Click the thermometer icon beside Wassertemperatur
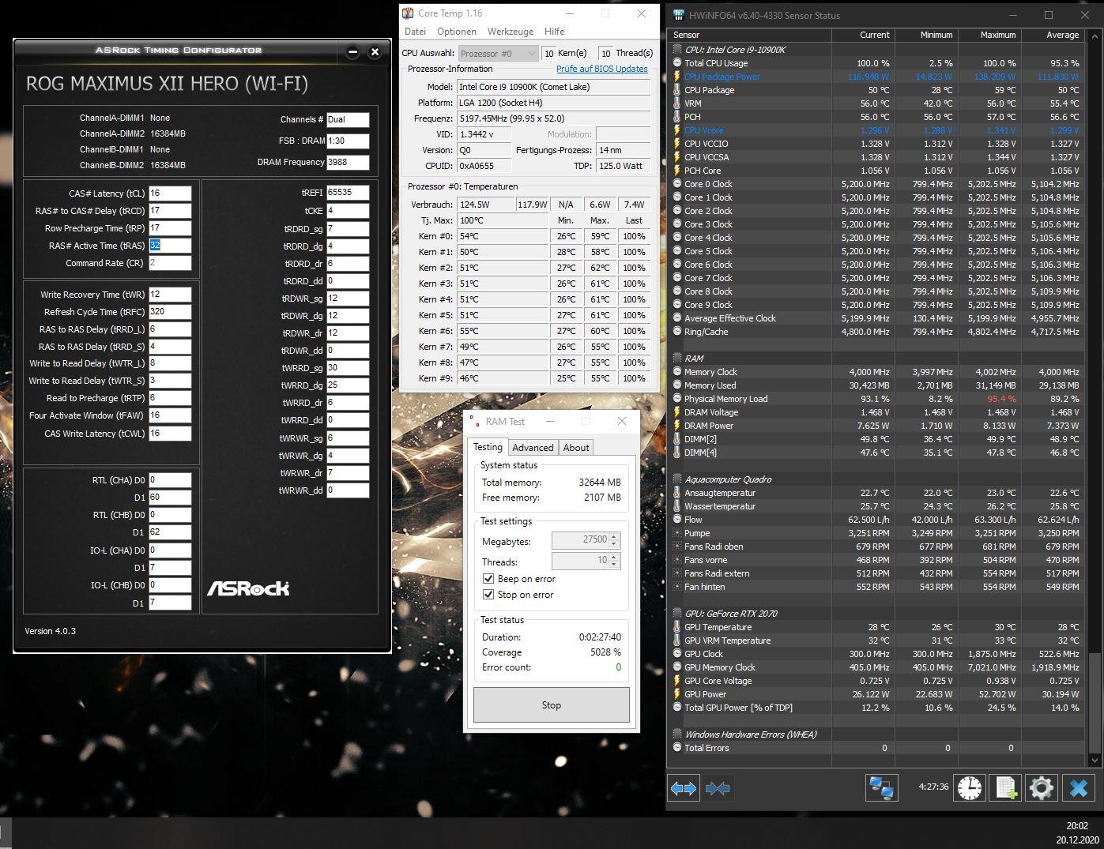Image resolution: width=1104 pixels, height=849 pixels. tap(677, 506)
